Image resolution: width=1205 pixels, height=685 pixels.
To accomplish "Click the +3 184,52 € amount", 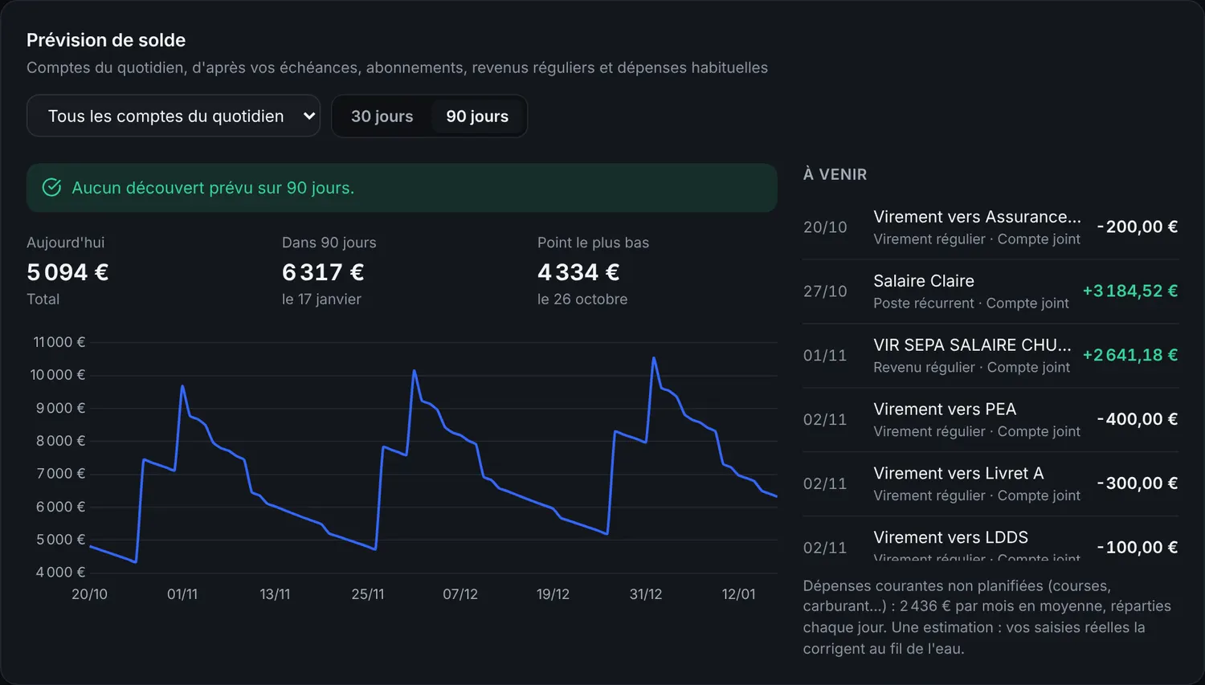I will click(x=1129, y=291).
